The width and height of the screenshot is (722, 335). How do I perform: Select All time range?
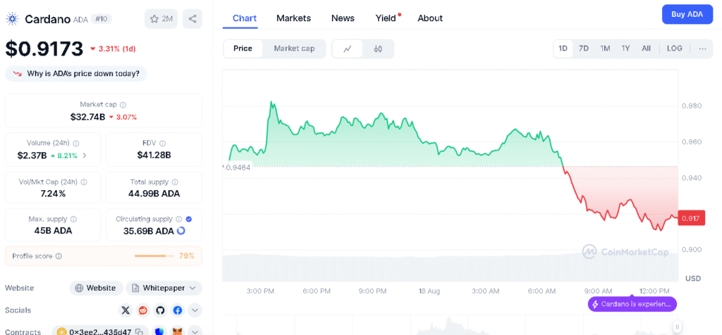646,49
